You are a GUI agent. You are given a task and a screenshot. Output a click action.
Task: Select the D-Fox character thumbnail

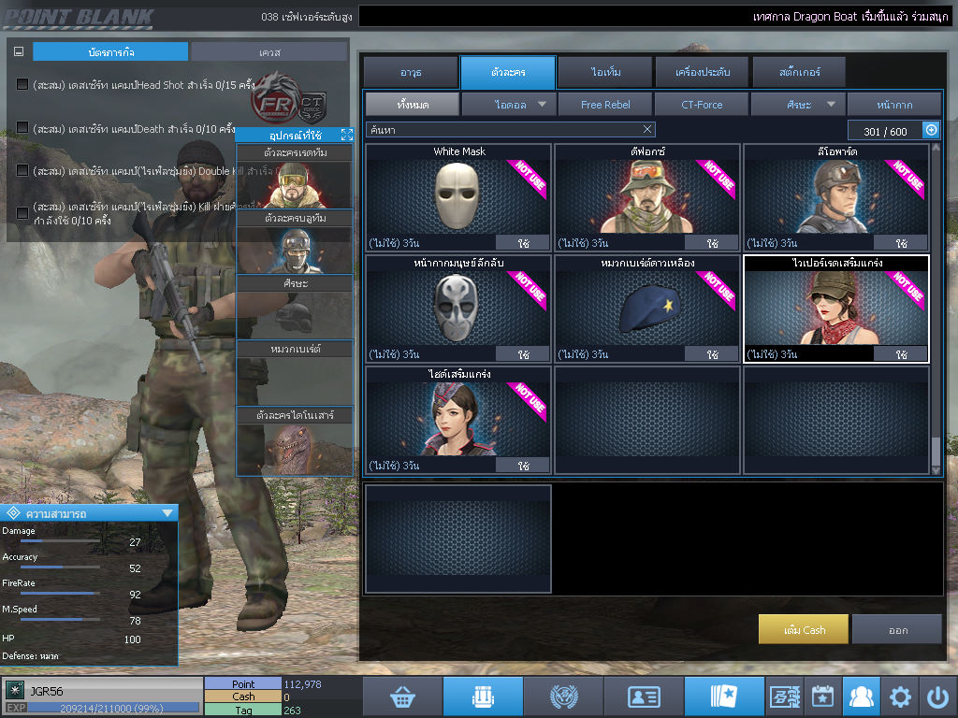coord(647,196)
